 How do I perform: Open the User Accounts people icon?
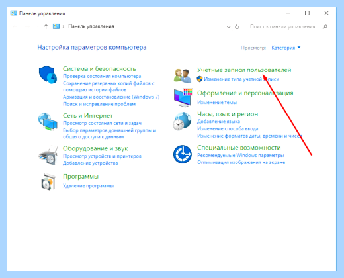click(183, 75)
